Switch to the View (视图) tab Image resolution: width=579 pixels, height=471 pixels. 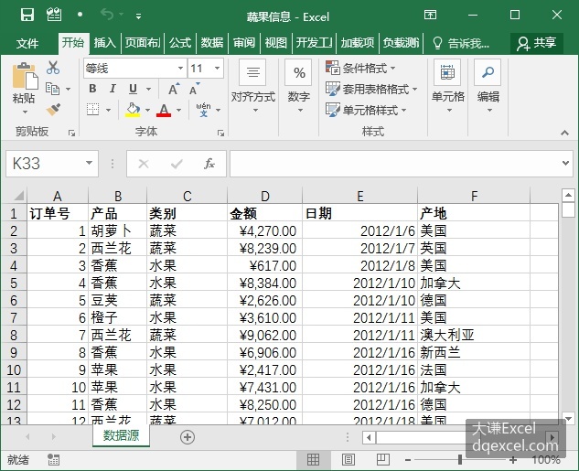pyautogui.click(x=276, y=43)
